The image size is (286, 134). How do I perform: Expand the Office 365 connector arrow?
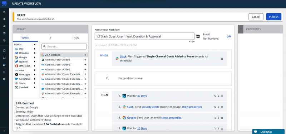[x=34, y=66]
